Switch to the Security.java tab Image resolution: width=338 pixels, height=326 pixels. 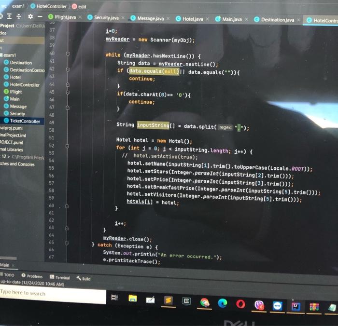pos(103,18)
